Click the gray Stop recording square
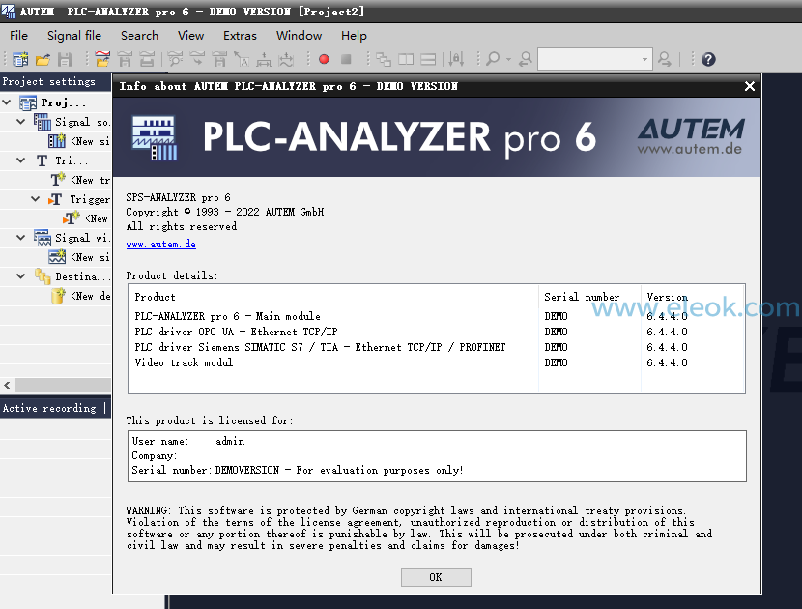 [346, 59]
